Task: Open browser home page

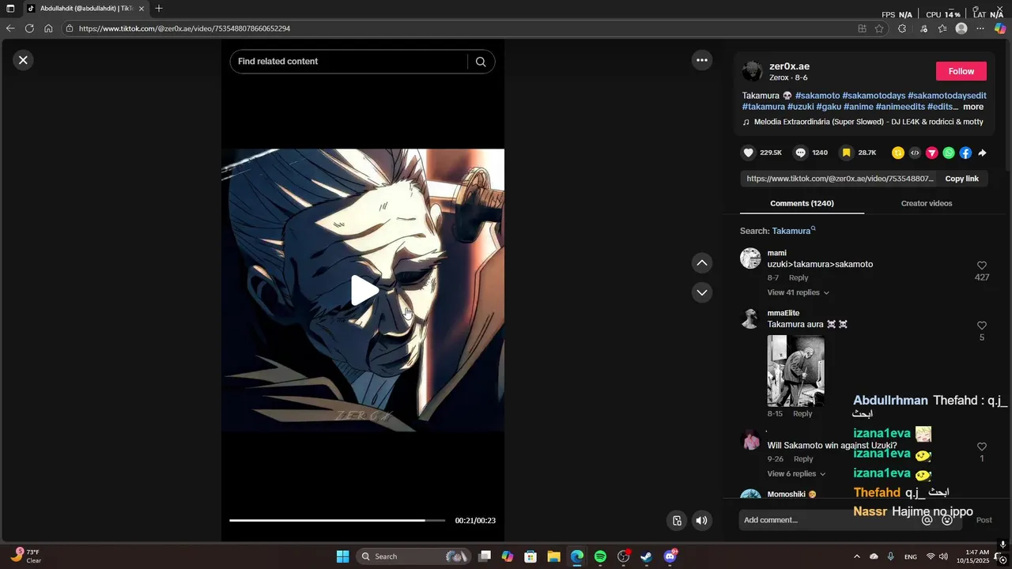Action: click(x=48, y=28)
